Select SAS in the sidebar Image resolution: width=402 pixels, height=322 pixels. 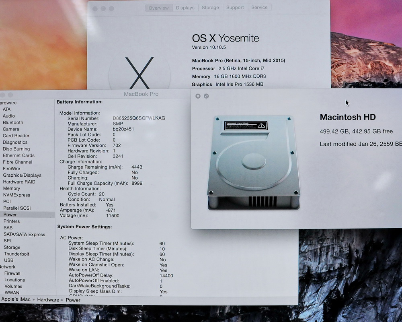(8, 228)
